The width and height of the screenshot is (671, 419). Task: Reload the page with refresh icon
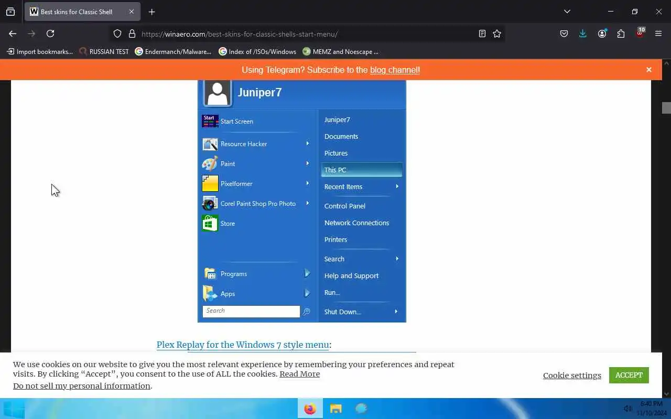(x=50, y=34)
